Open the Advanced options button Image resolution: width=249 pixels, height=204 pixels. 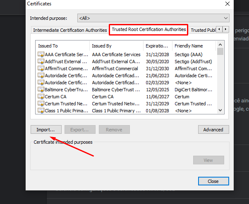point(213,130)
